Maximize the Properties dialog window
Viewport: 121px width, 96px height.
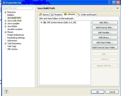pos(114,3)
